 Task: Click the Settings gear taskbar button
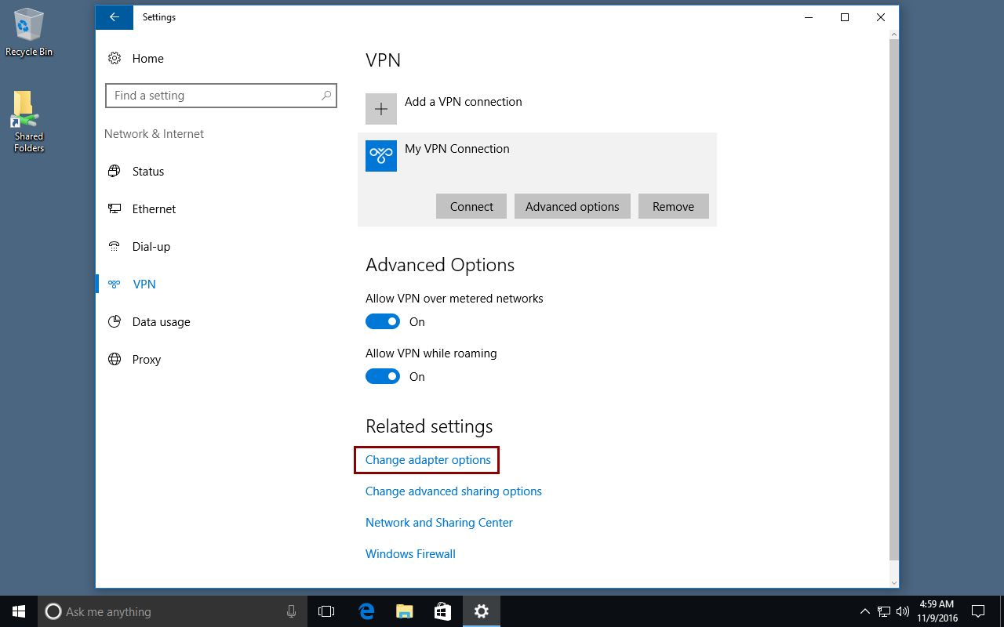point(481,611)
